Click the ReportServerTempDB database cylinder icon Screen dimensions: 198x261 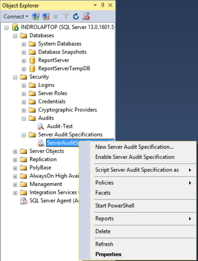tap(32, 68)
